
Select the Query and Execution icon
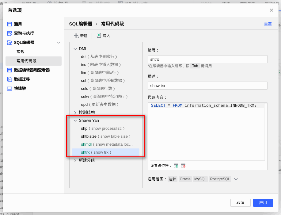pyautogui.click(x=9, y=33)
